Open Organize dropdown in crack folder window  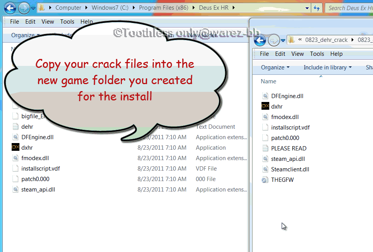click(275, 67)
